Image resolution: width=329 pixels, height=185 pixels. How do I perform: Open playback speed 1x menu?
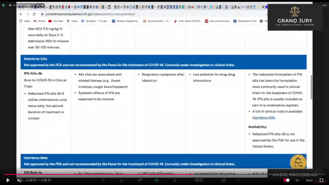pyautogui.click(x=297, y=180)
